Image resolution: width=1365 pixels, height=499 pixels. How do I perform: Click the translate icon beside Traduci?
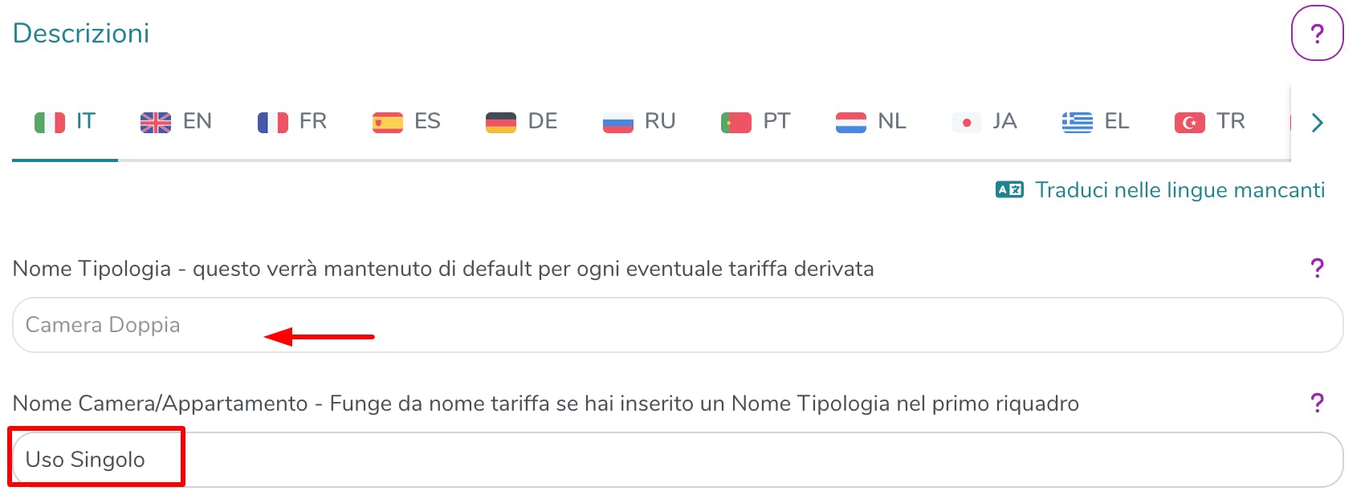[1009, 189]
